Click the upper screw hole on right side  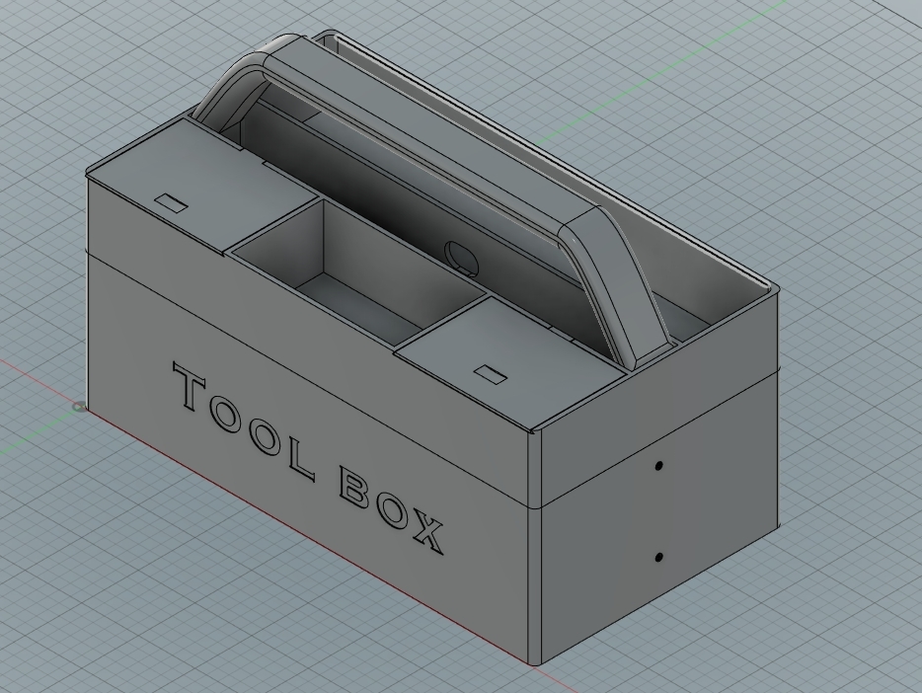[x=657, y=464]
